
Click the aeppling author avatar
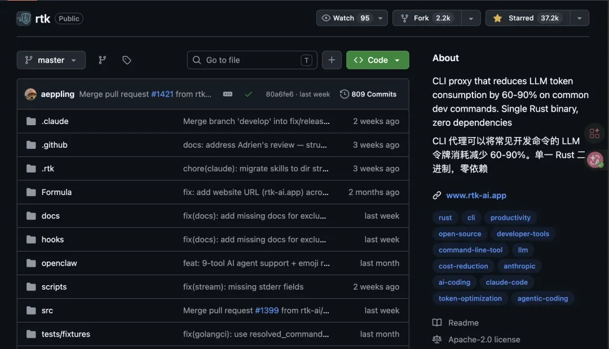(30, 94)
